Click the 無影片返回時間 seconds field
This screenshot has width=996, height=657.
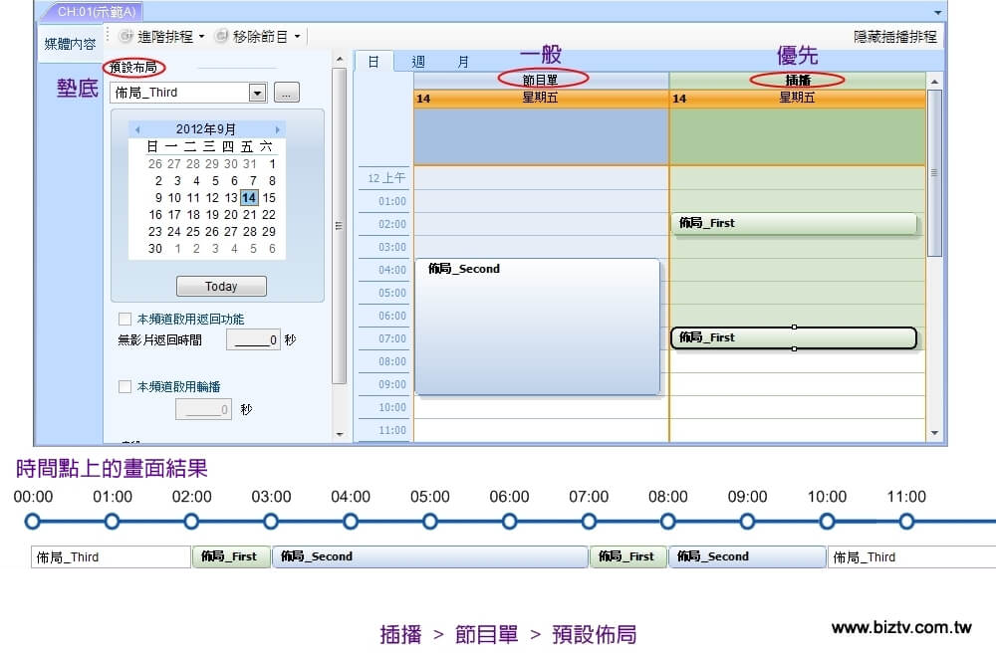click(253, 340)
